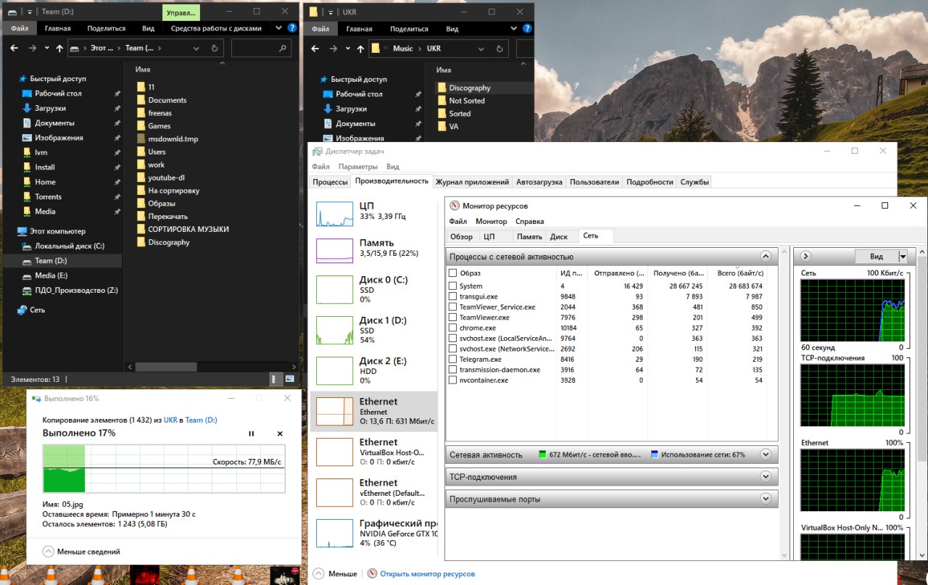Enable the Telegram.exe process checkbox
928x585 pixels.
point(453,359)
